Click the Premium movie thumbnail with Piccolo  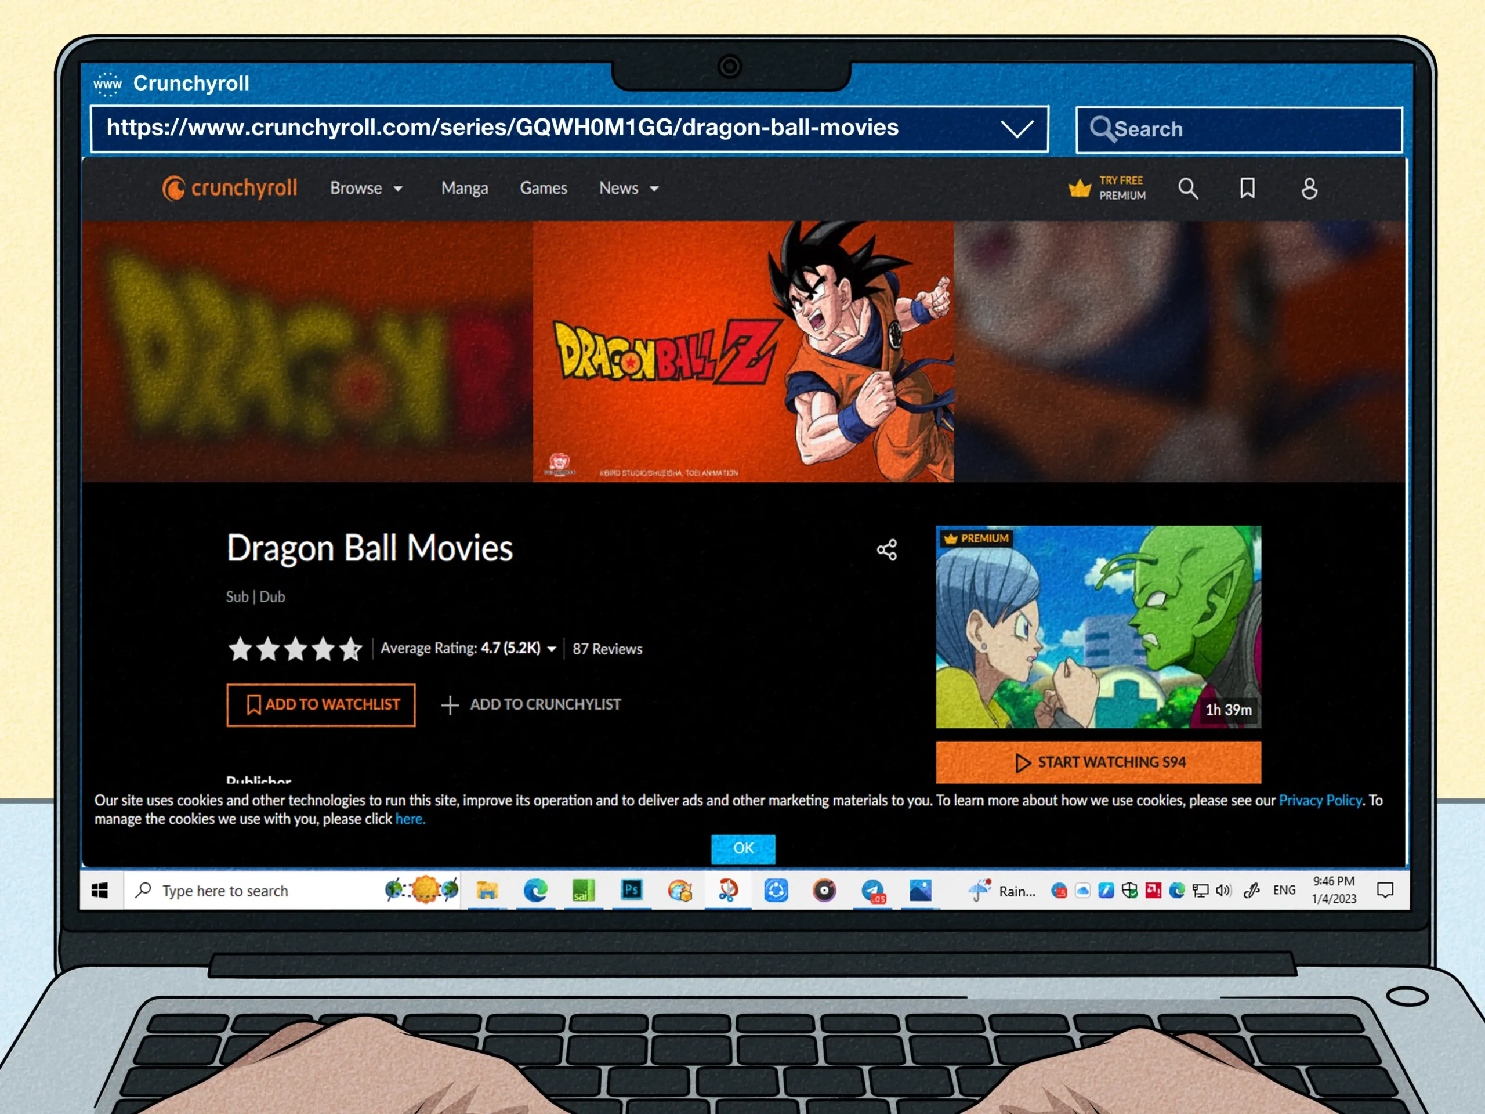click(x=1098, y=627)
